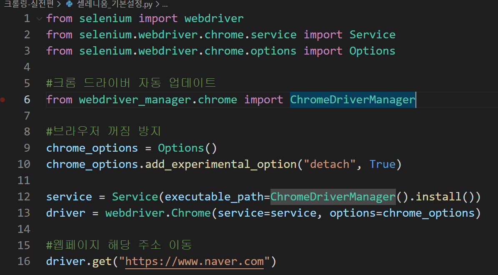Click line number 16 in the gutter
The height and width of the screenshot is (275, 498).
pyautogui.click(x=24, y=262)
